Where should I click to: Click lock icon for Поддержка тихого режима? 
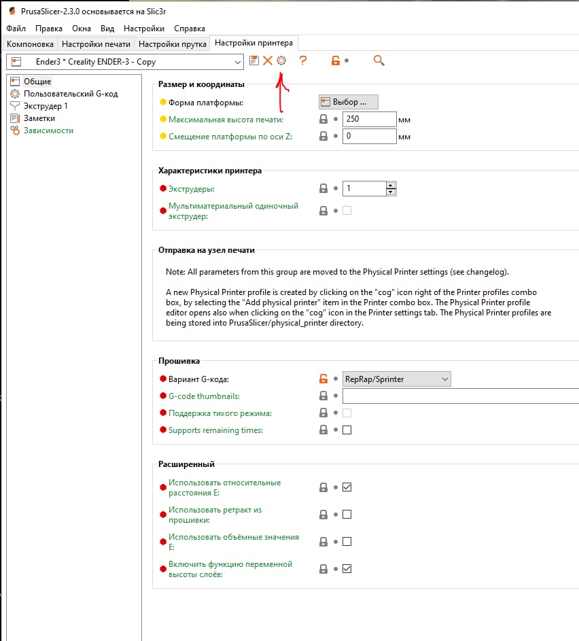323,413
